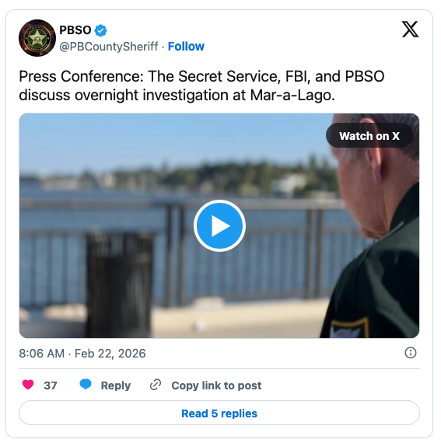The width and height of the screenshot is (441, 443).
Task: Open the @PBCountySheriff handle
Action: (x=109, y=47)
